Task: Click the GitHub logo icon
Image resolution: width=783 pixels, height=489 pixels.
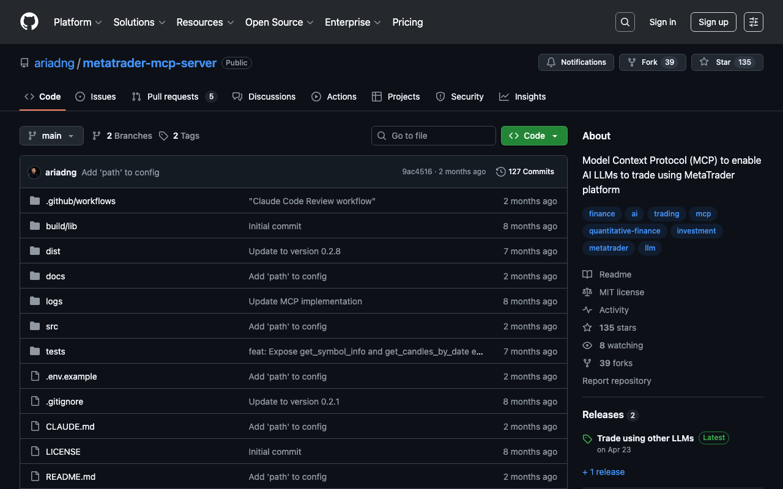Action: [29, 22]
